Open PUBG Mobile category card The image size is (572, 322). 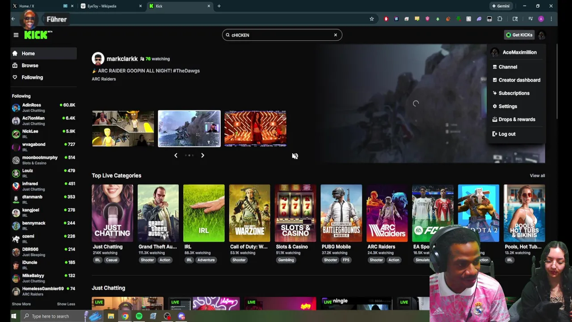(341, 213)
